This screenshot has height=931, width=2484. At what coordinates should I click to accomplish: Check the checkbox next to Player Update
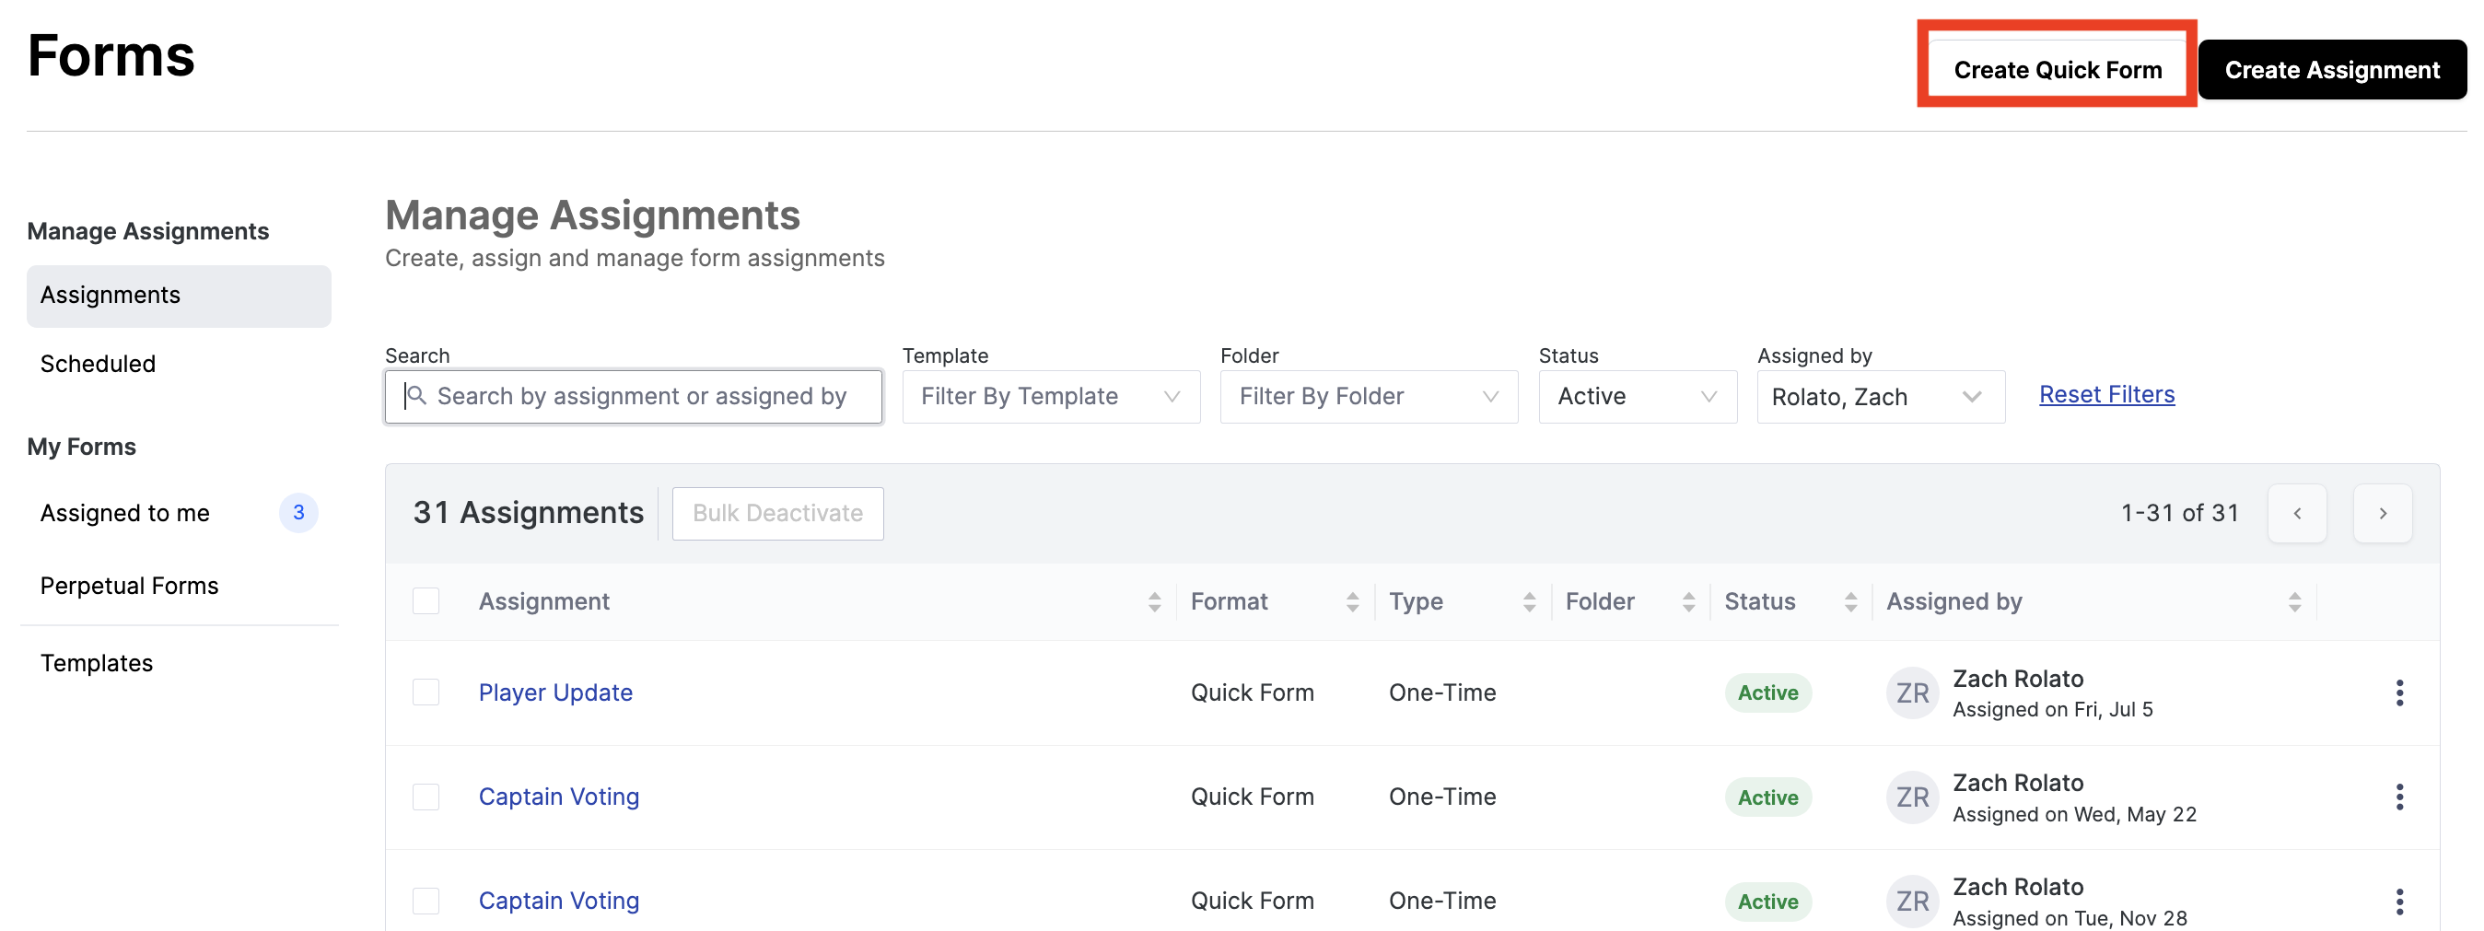426,692
